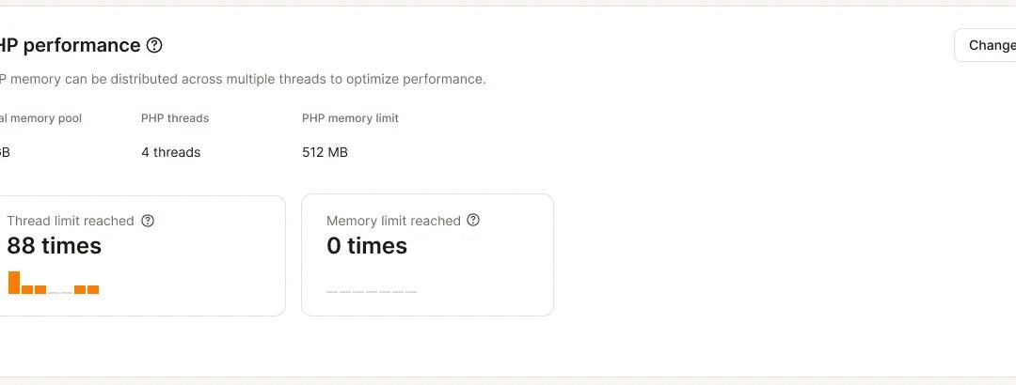1016x385 pixels.
Task: Click the second orange bar in thread chart
Action: tap(27, 289)
